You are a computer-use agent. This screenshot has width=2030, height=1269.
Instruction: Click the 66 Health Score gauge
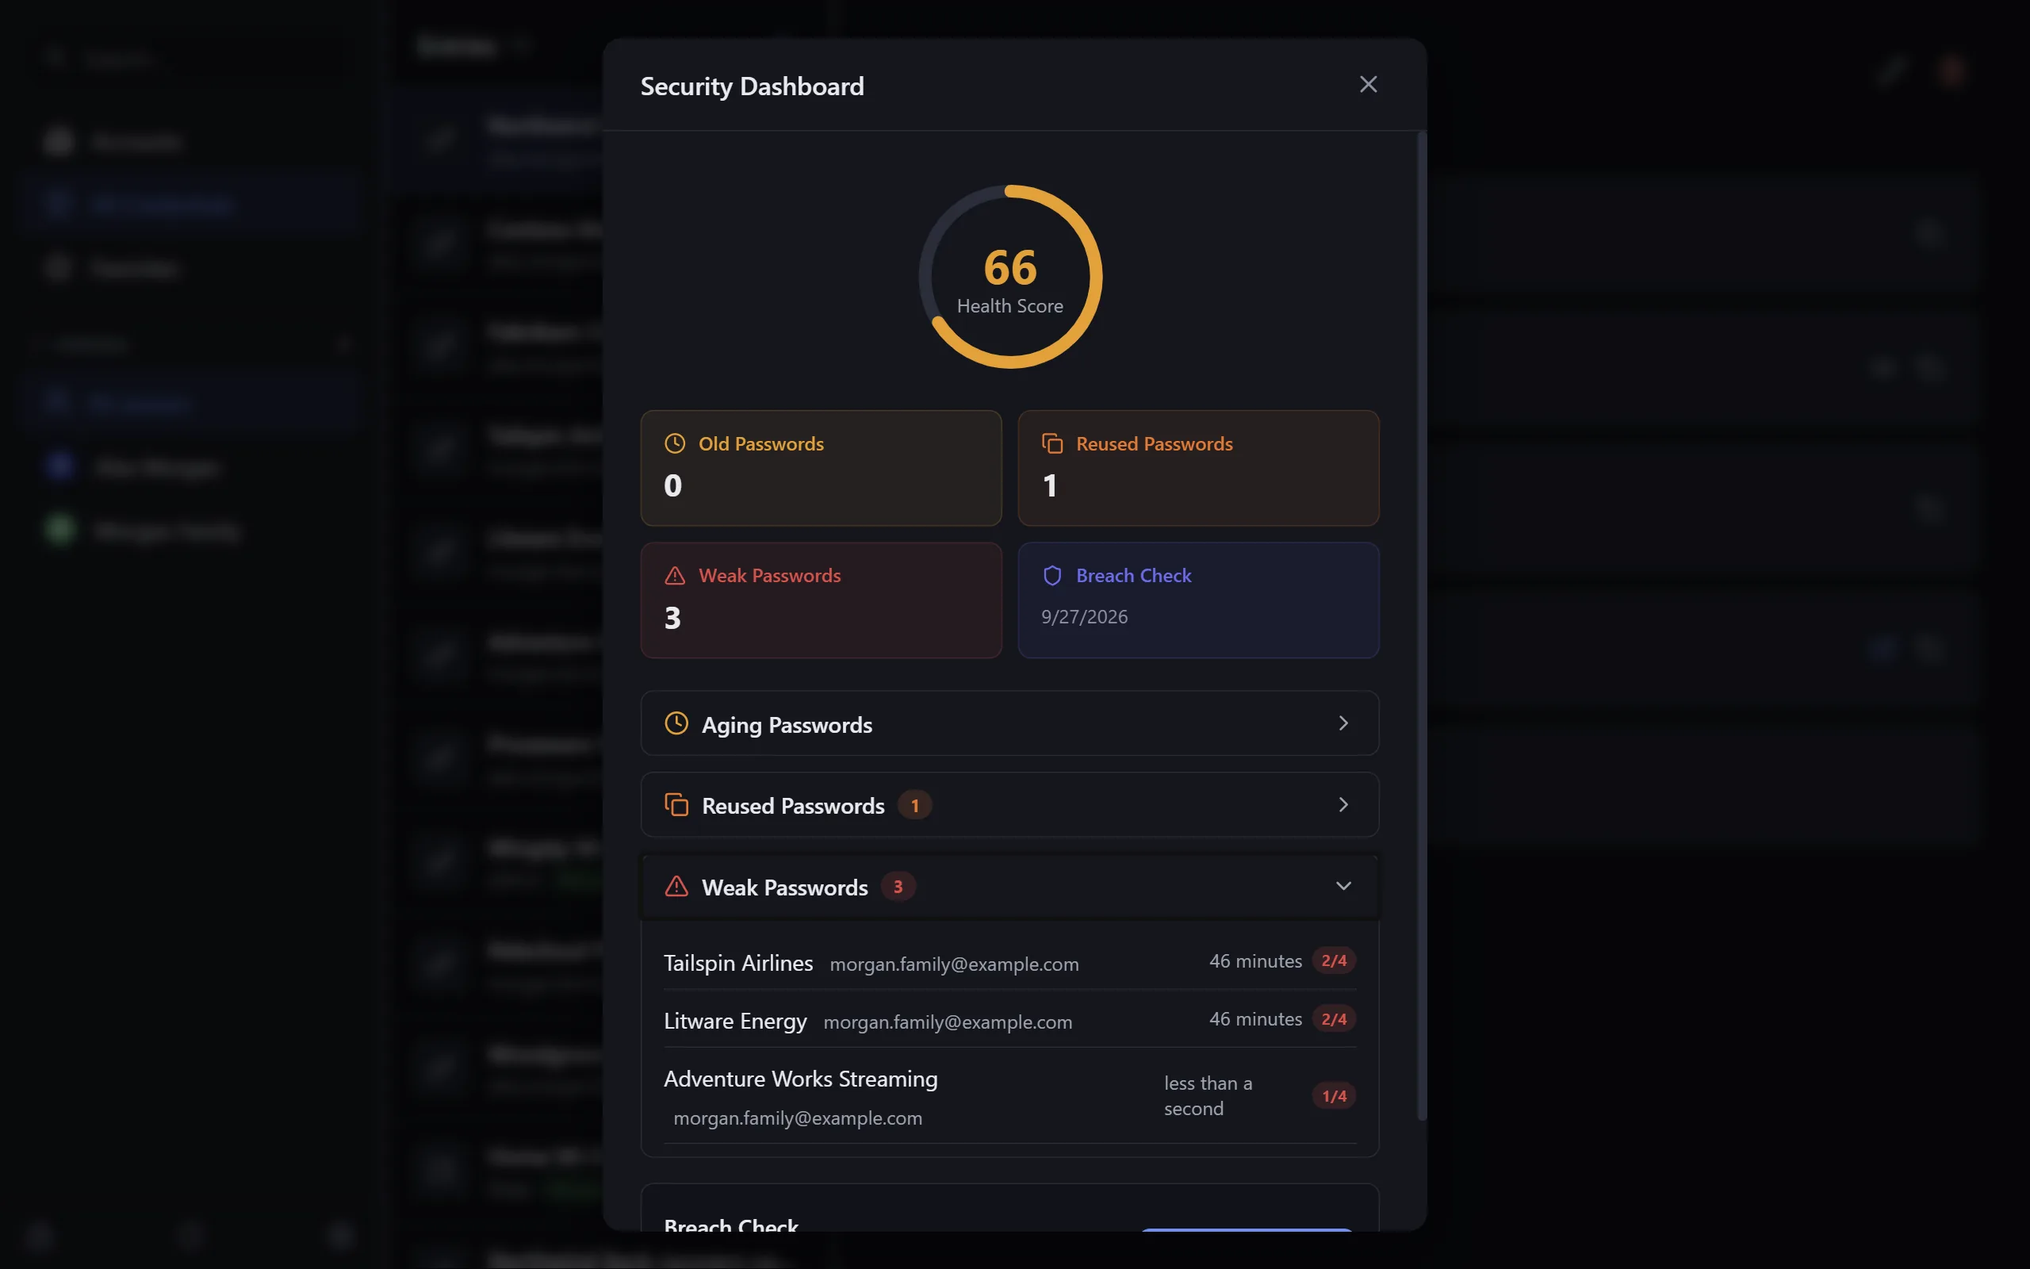tap(1010, 277)
